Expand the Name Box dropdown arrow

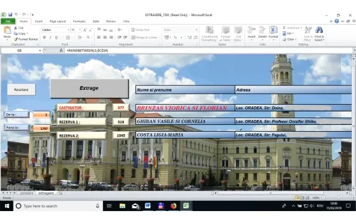pos(40,50)
